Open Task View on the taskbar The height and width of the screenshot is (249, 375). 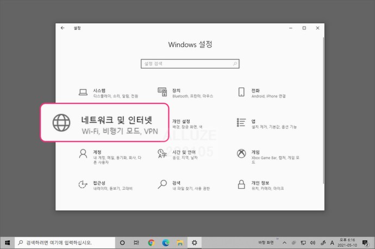[x=136, y=243]
